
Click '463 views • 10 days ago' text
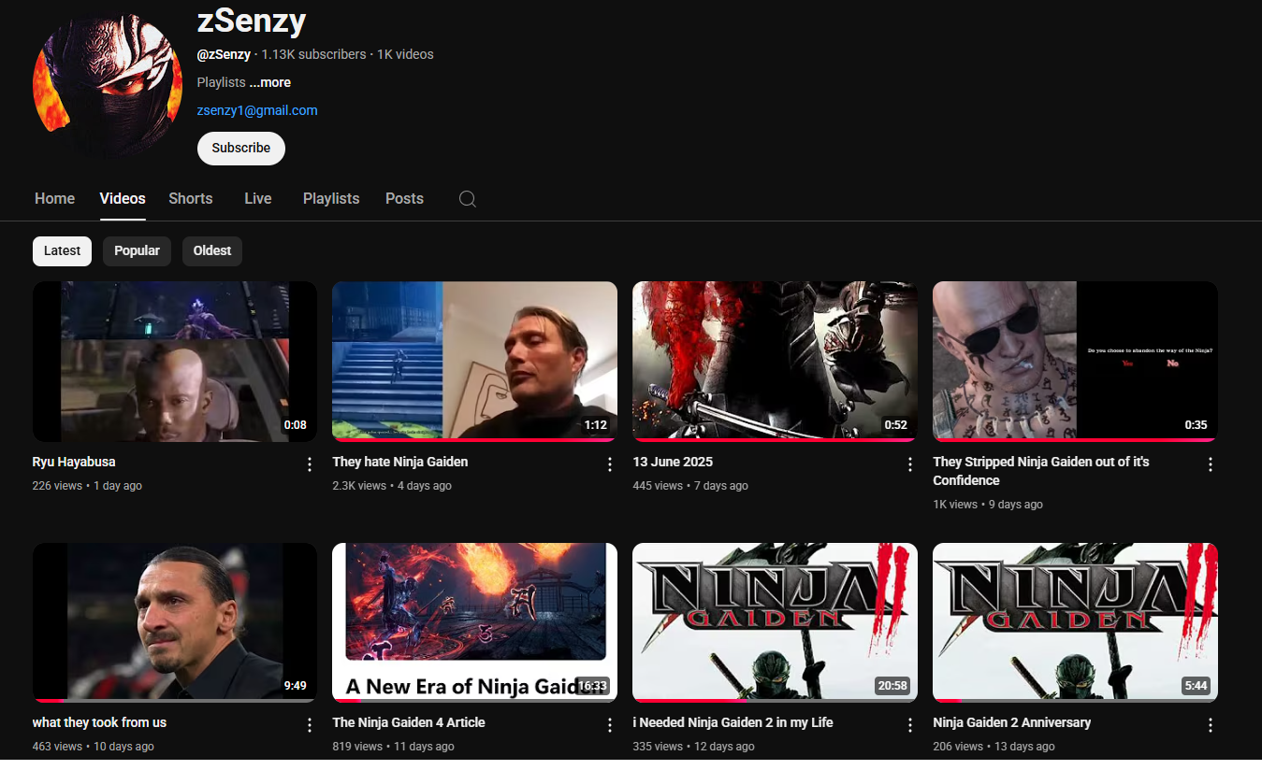point(94,747)
